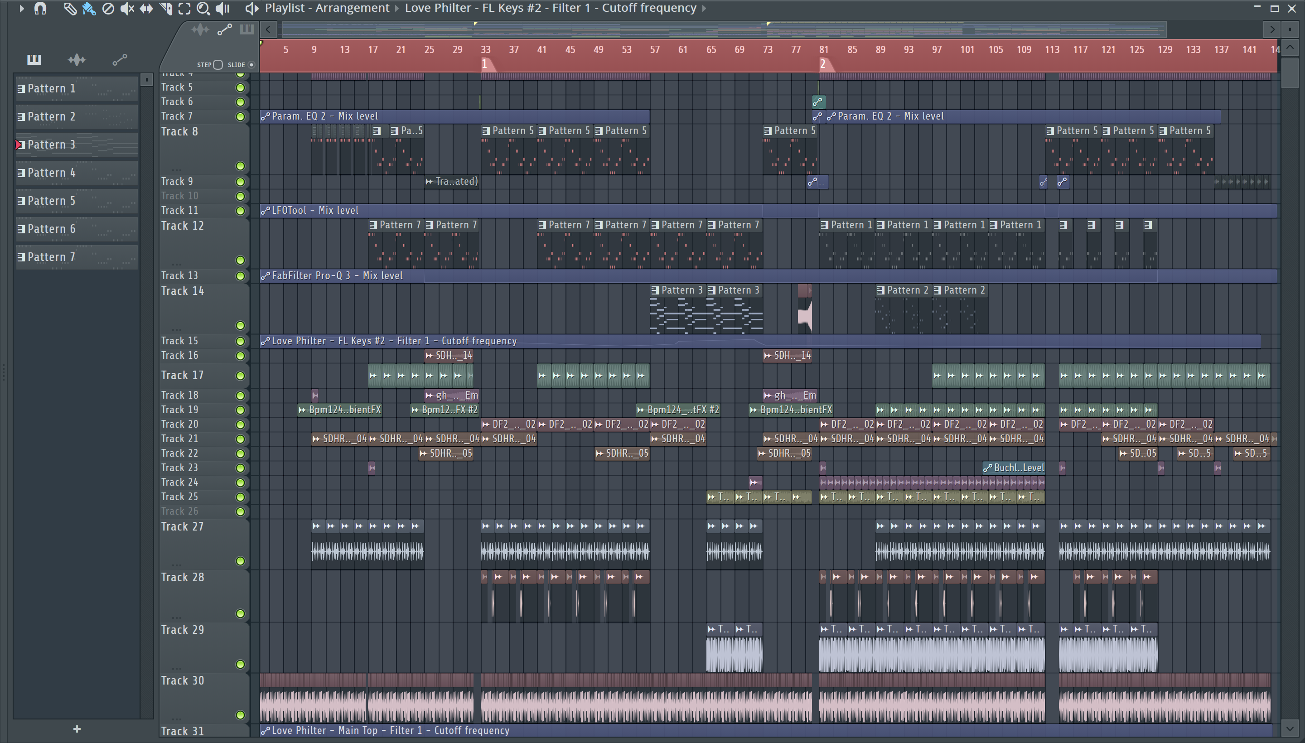
Task: Select Pattern 1 in the picker
Action: (x=77, y=88)
